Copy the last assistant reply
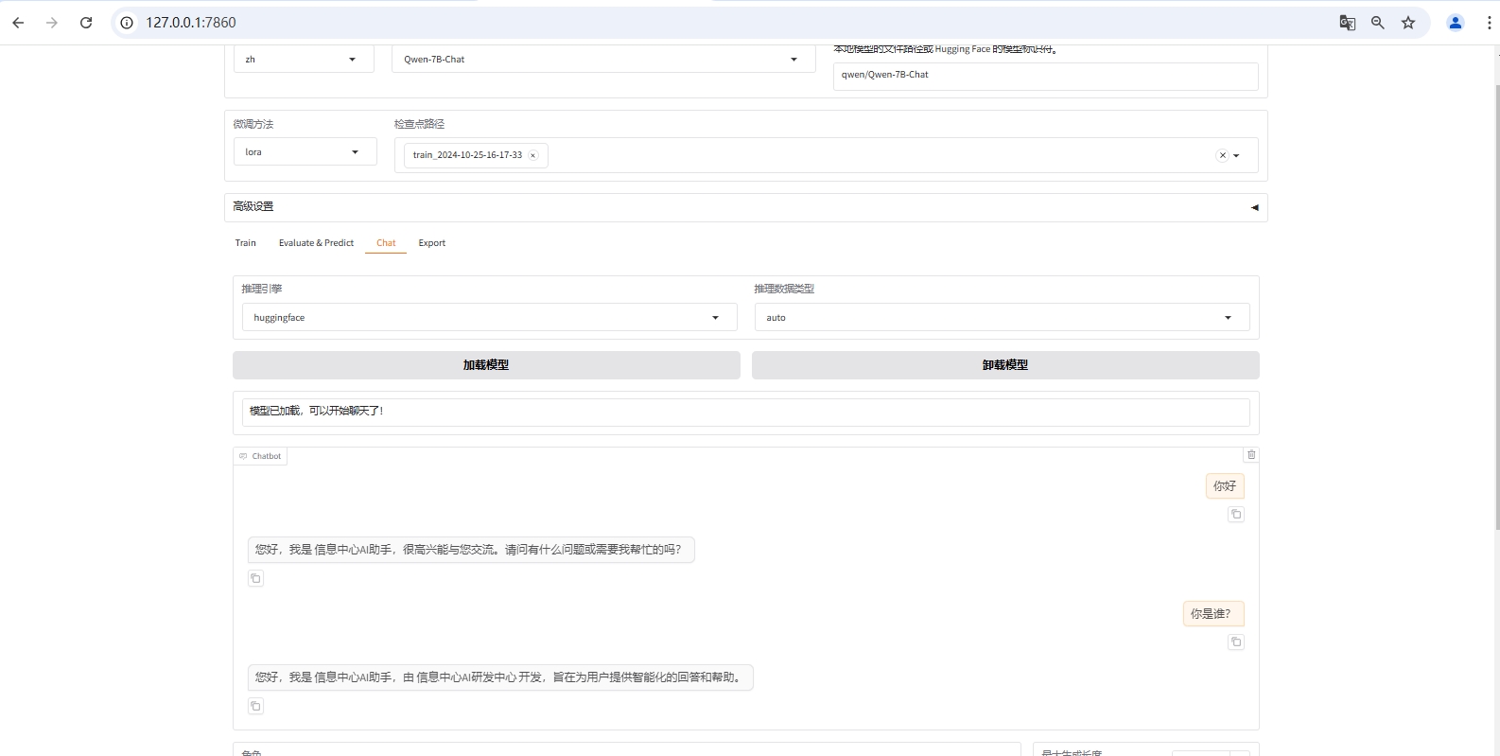1500x756 pixels. pos(255,706)
